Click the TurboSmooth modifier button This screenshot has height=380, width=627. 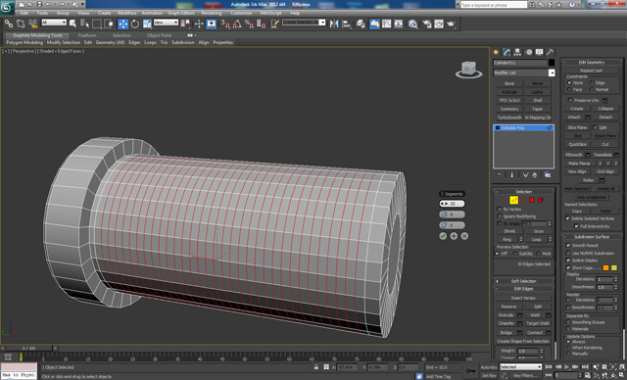coord(509,118)
